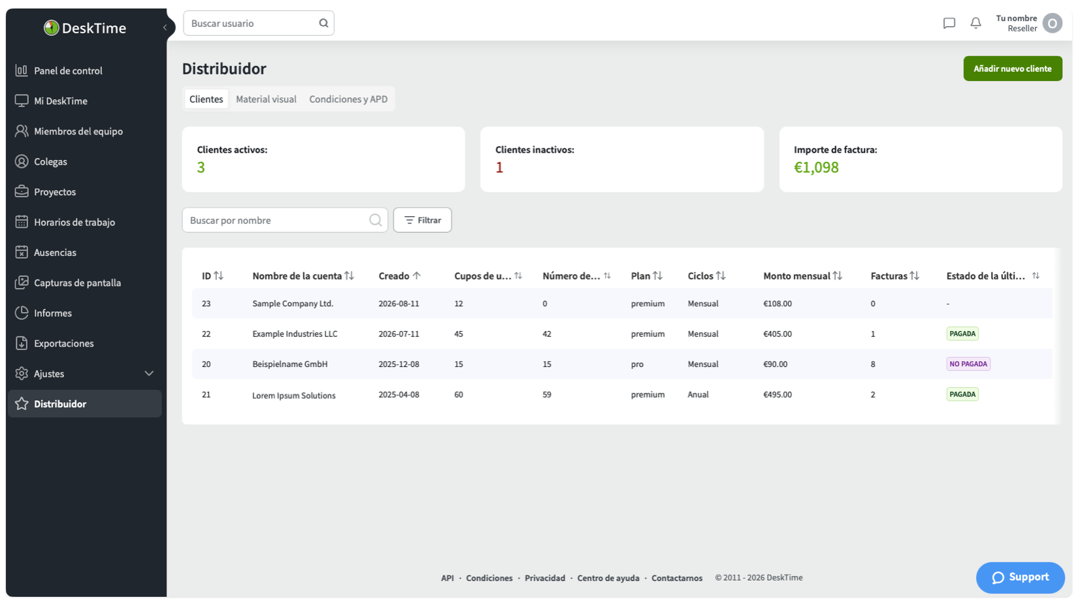Image resolution: width=1078 pixels, height=604 pixels.
Task: Click the magnifier in Buscar usuario
Action: coord(323,23)
